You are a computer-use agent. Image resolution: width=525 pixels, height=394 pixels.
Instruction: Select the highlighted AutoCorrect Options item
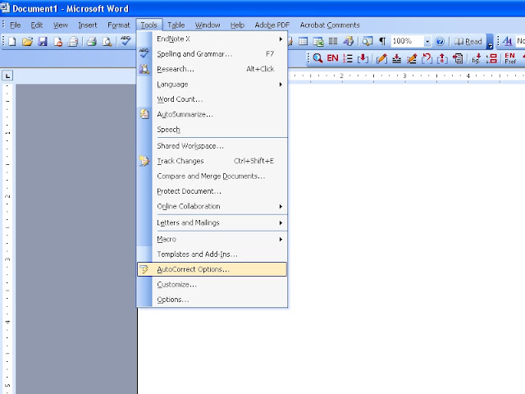pyautogui.click(x=212, y=269)
